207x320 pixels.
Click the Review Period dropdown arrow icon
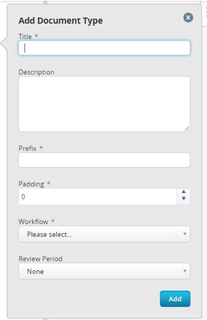click(184, 271)
